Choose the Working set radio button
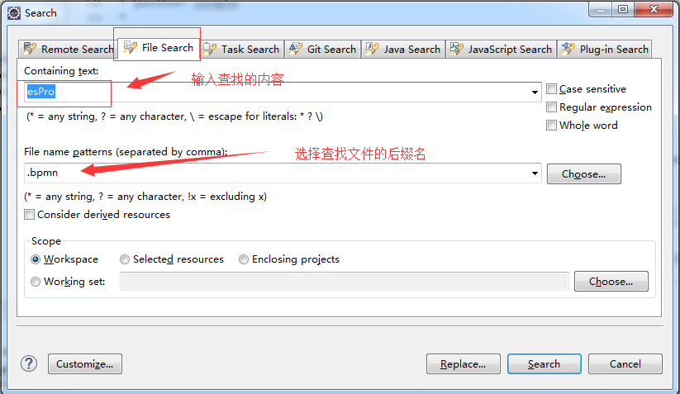680x394 pixels. 36,282
